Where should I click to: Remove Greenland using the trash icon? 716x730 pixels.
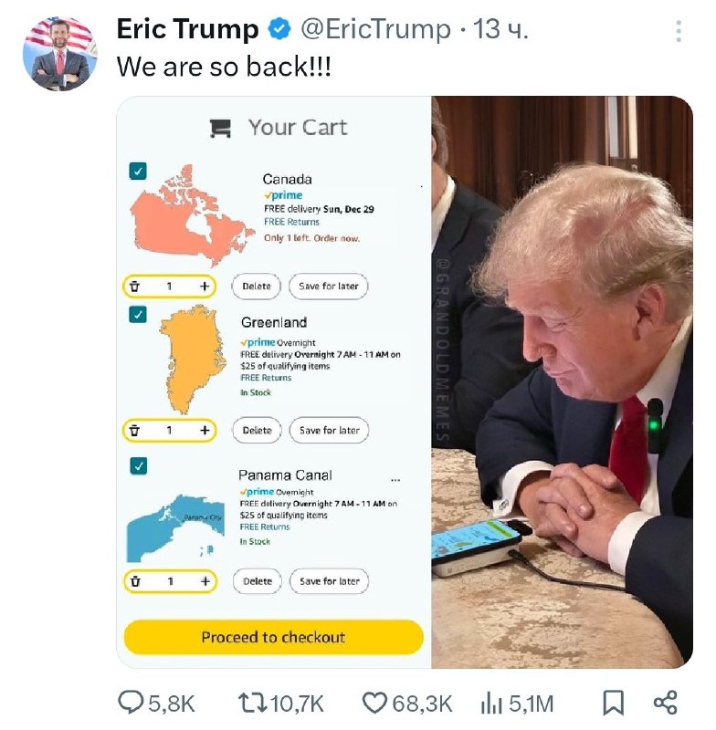134,430
